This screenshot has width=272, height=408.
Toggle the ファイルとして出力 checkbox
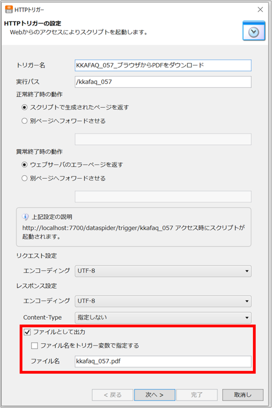pyautogui.click(x=27, y=332)
